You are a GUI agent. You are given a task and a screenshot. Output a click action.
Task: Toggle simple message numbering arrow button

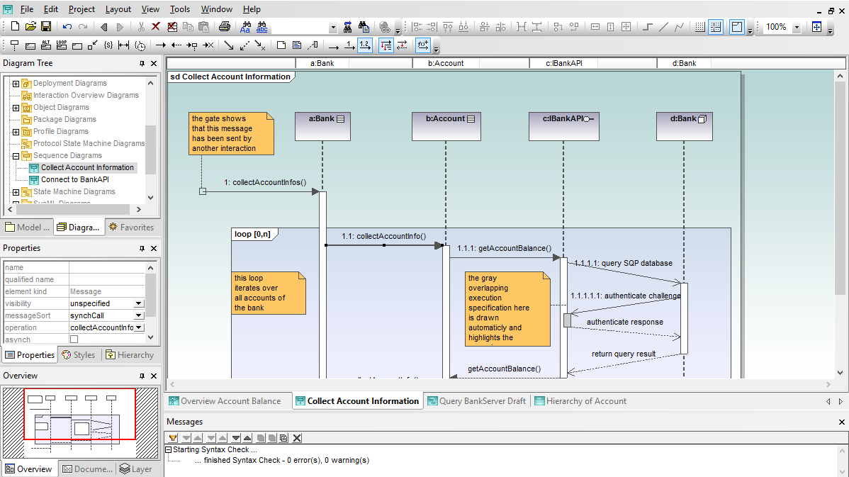coord(350,45)
